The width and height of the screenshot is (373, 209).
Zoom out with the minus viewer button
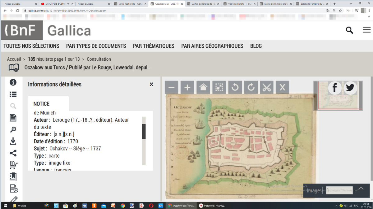coord(172,87)
